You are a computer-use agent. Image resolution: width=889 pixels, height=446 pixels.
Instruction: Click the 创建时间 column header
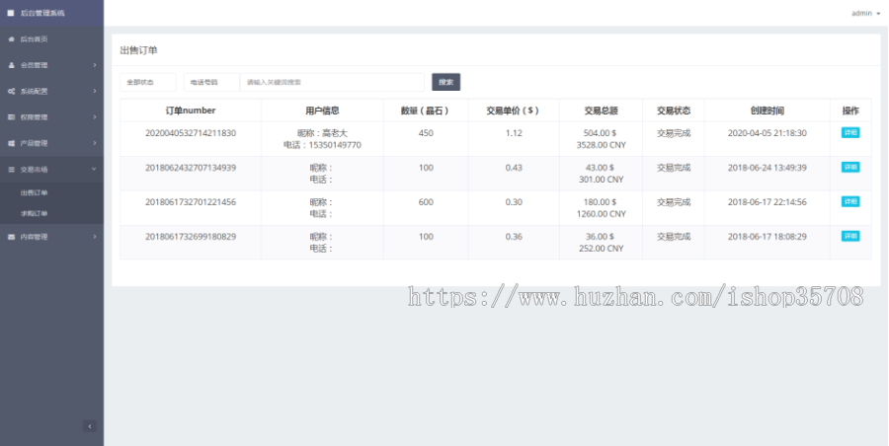click(768, 111)
